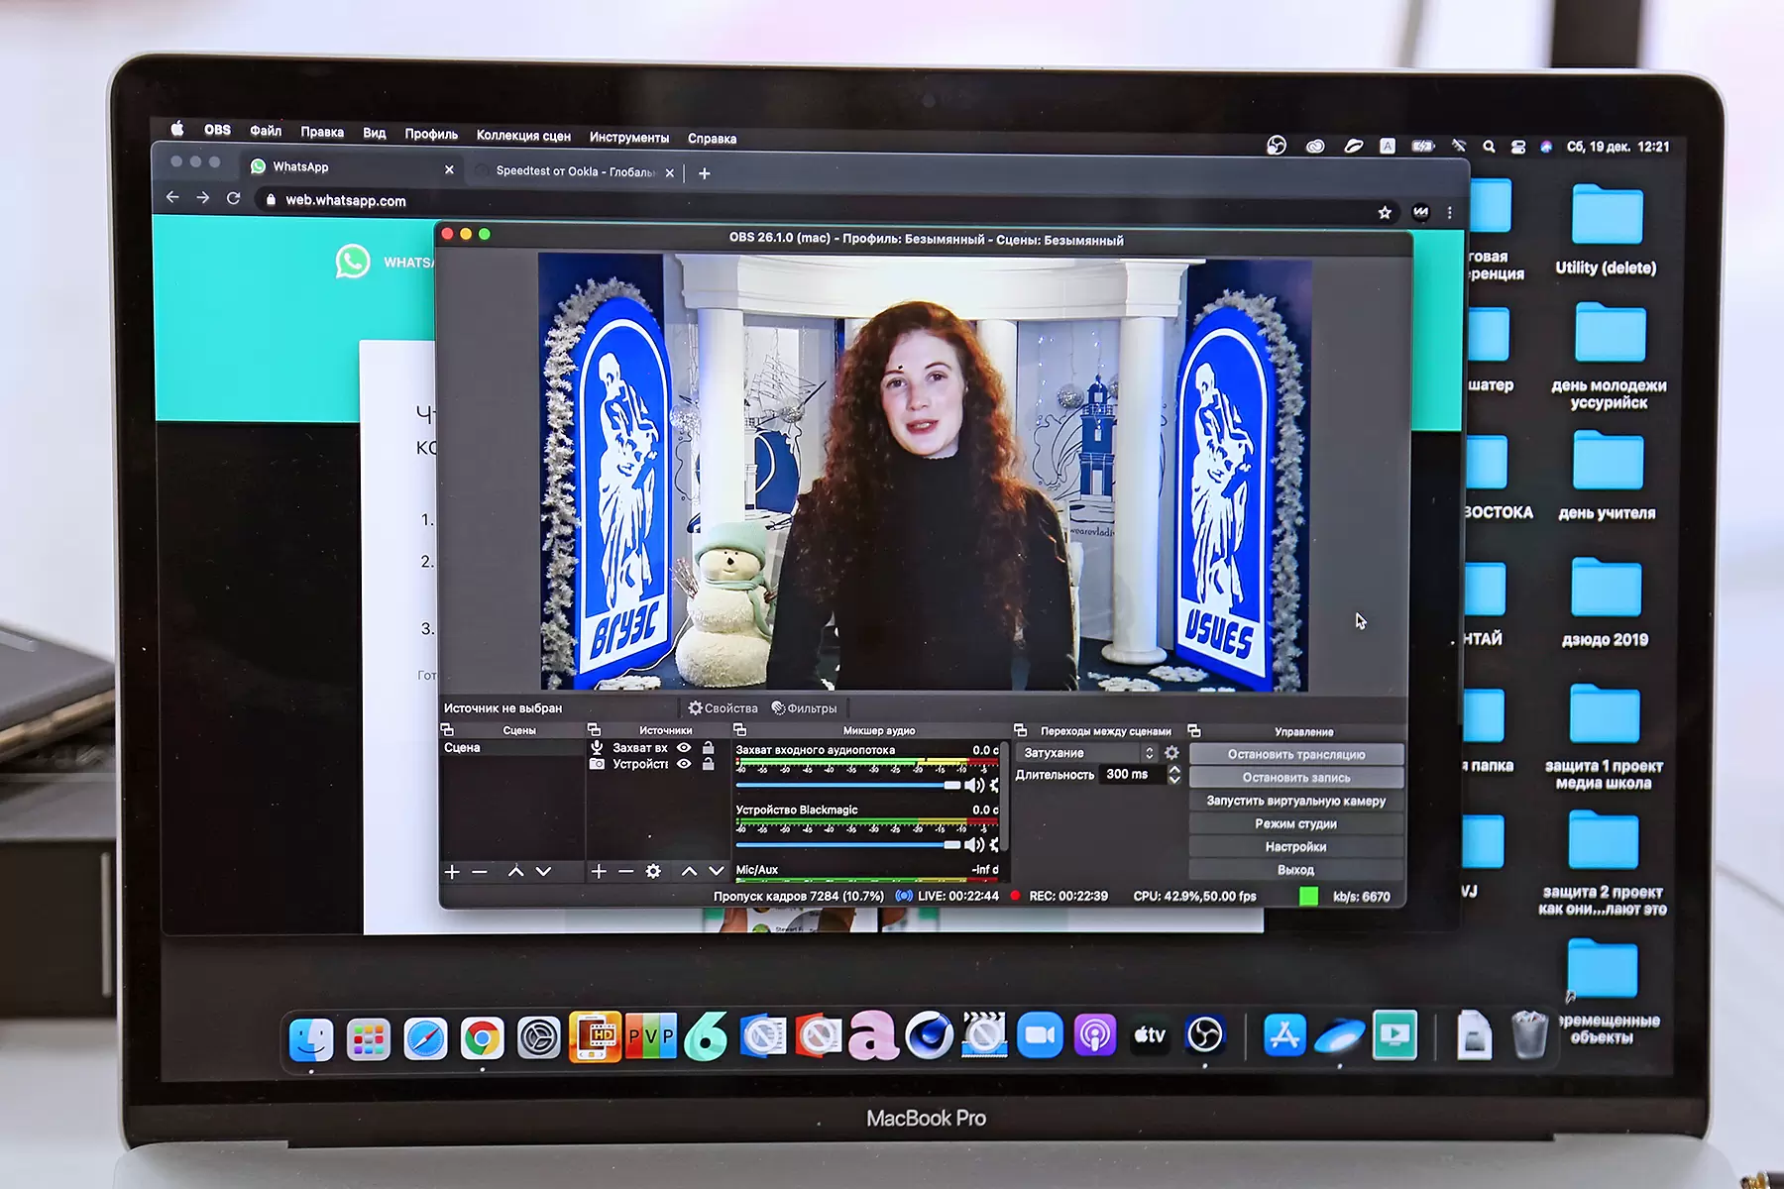The height and width of the screenshot is (1189, 1784).
Task: Open transition properties gear next to Затухание
Action: point(1171,753)
